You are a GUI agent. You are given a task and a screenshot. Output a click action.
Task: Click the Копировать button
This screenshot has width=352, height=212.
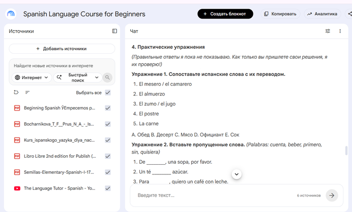pos(280,14)
